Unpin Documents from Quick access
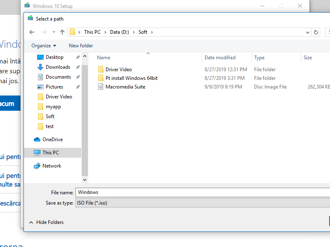 coord(78,77)
